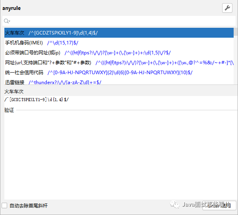Focus the anyrule search input field
Viewport: 238px width, 215px height.
pos(119,21)
